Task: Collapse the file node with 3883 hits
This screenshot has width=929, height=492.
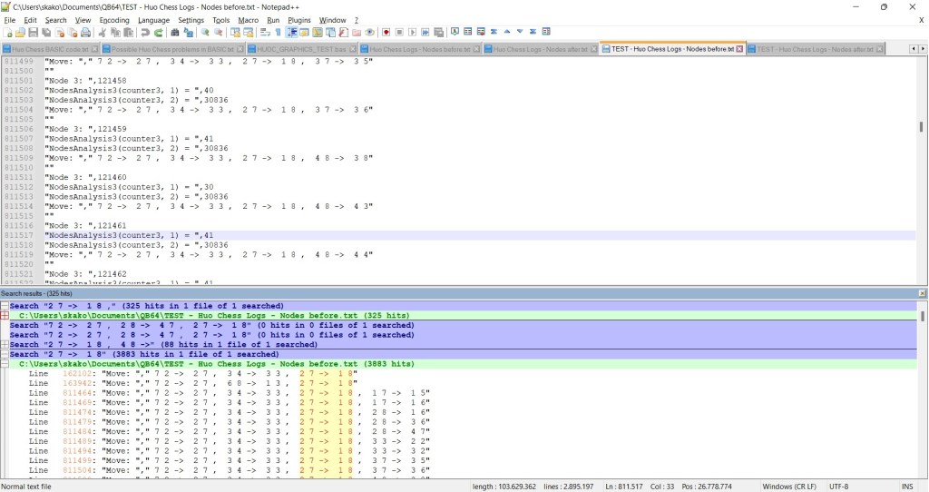Action: pyautogui.click(x=5, y=364)
